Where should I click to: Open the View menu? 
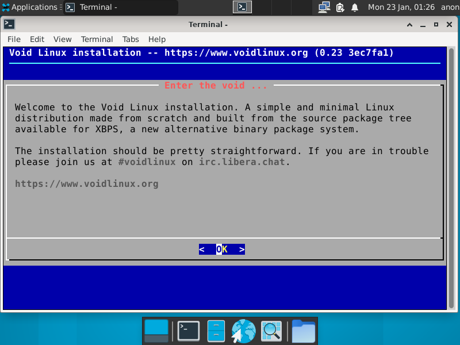62,39
